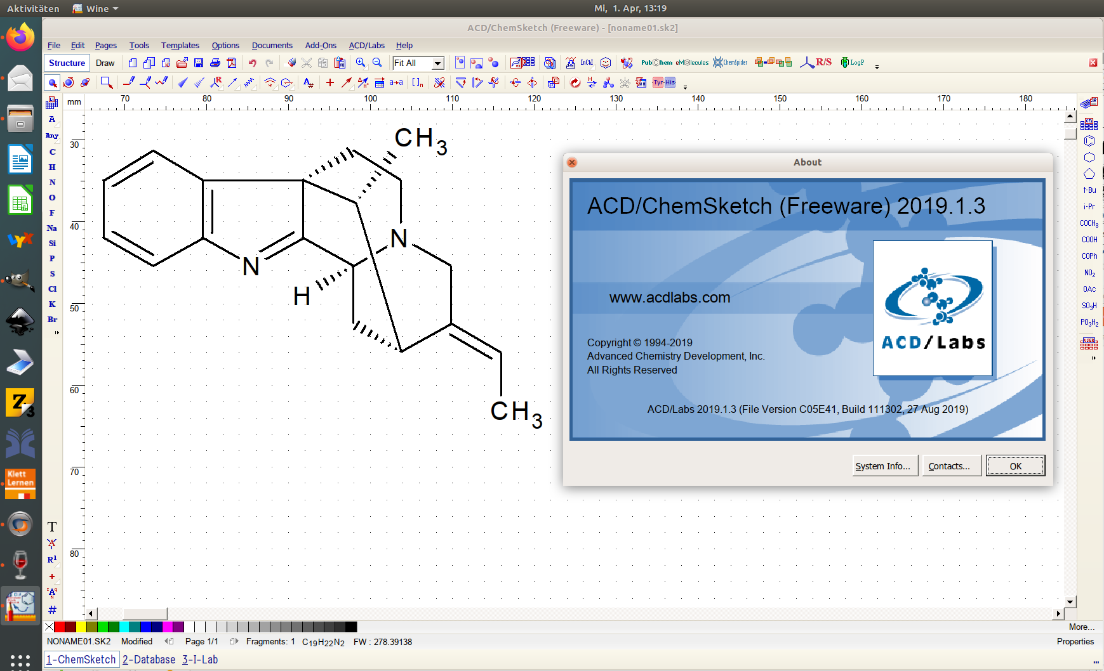The height and width of the screenshot is (671, 1104).
Task: Expand more atoms below Br
Action: pos(57,332)
